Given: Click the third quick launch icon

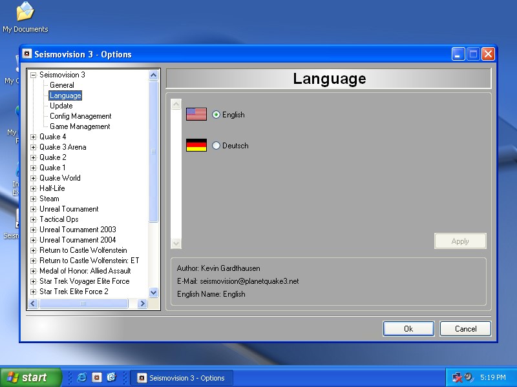Looking at the screenshot, I should click(111, 378).
